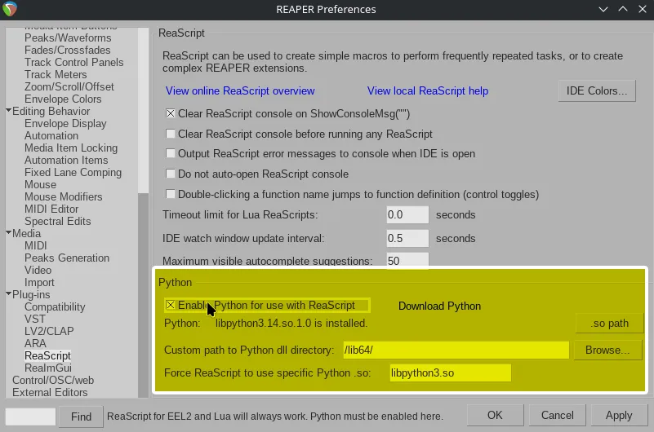The width and height of the screenshot is (654, 432).
Task: Select MIDI under Media section
Action: pyautogui.click(x=35, y=245)
